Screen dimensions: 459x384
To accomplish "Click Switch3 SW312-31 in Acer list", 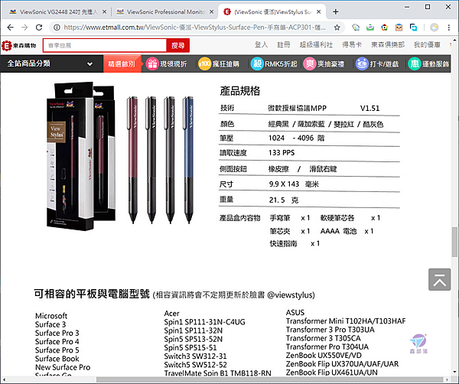I will (x=195, y=356).
